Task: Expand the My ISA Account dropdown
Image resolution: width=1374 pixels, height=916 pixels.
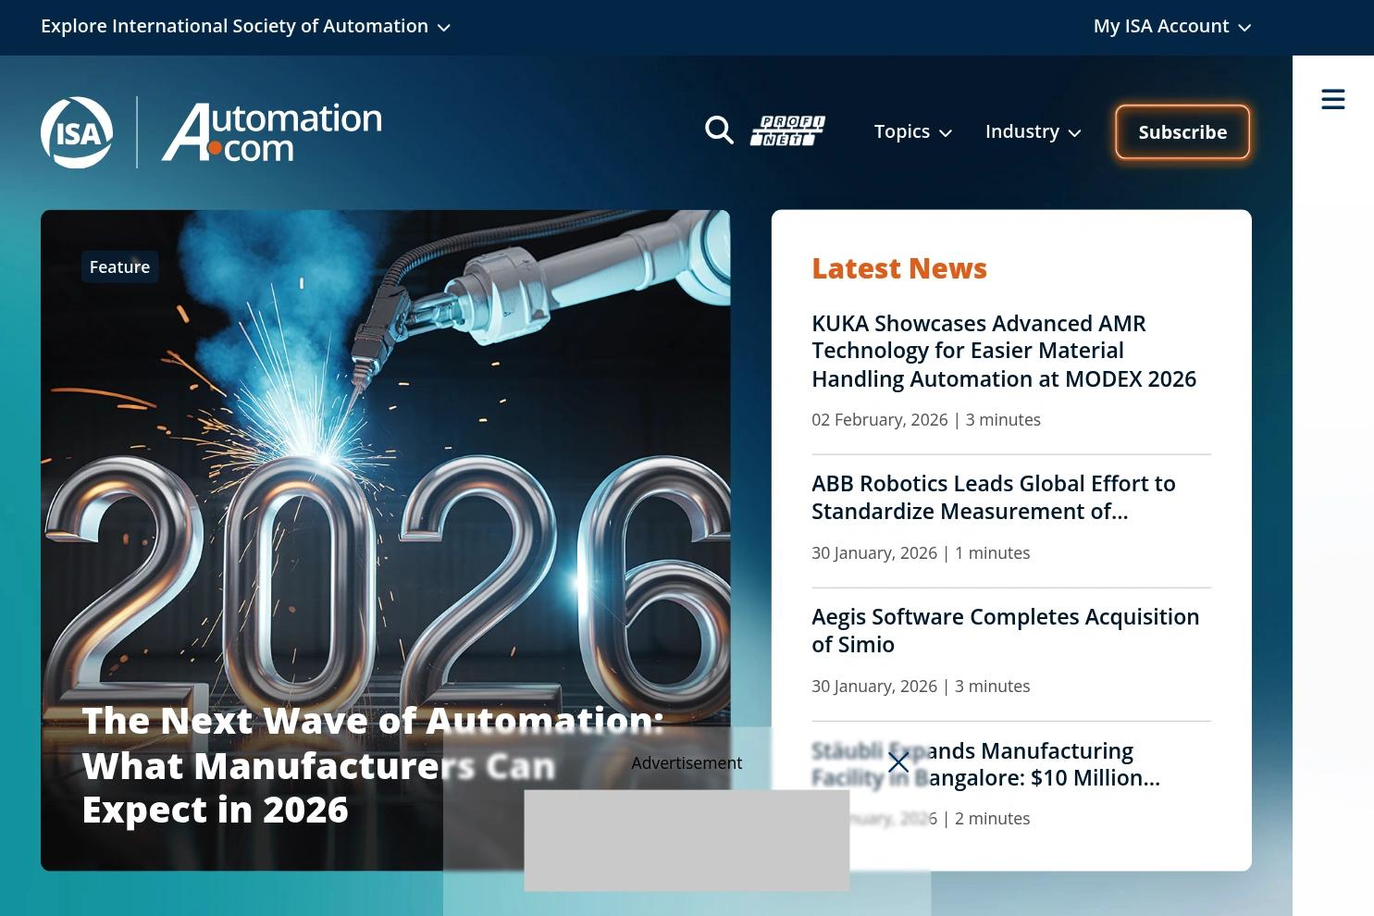Action: click(x=1172, y=26)
